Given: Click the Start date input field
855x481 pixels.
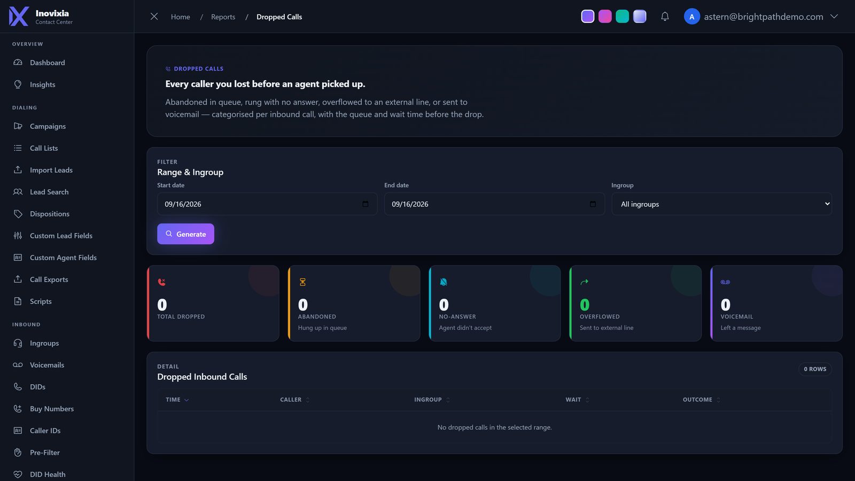Looking at the screenshot, I should click(267, 204).
